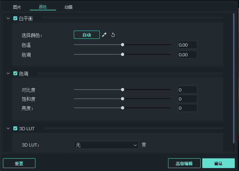Click the 自动 white balance button
Image resolution: width=239 pixels, height=171 pixels.
point(87,35)
